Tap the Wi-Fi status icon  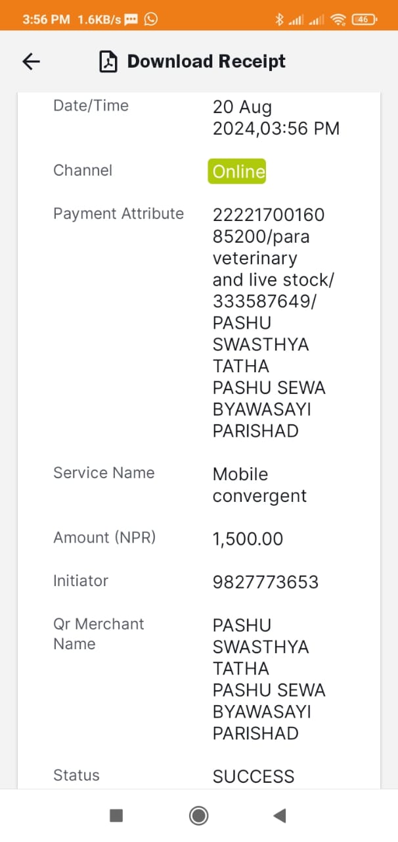tap(338, 19)
